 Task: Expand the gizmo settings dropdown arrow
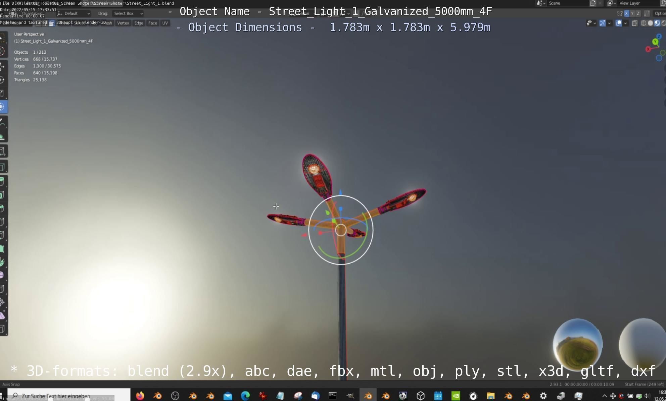pyautogui.click(x=609, y=23)
